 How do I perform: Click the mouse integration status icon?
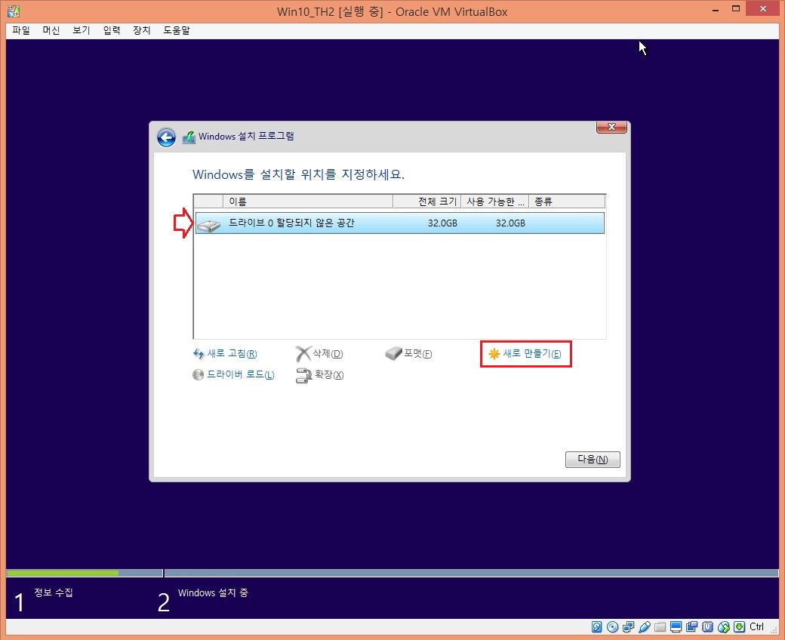point(724,626)
